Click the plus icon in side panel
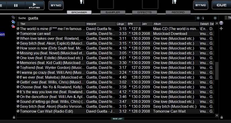 [x=221, y=29]
